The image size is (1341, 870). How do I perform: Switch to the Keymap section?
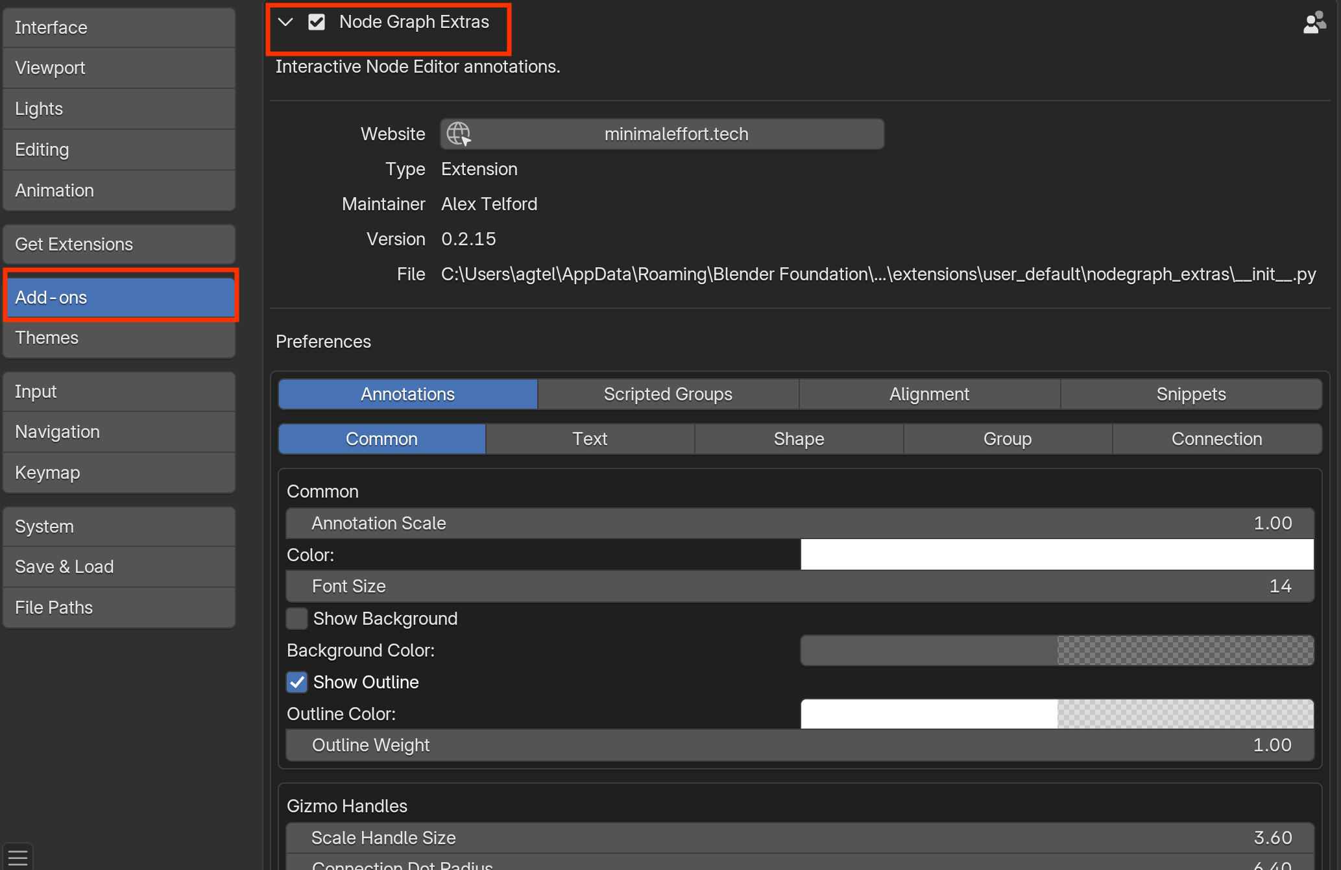119,473
